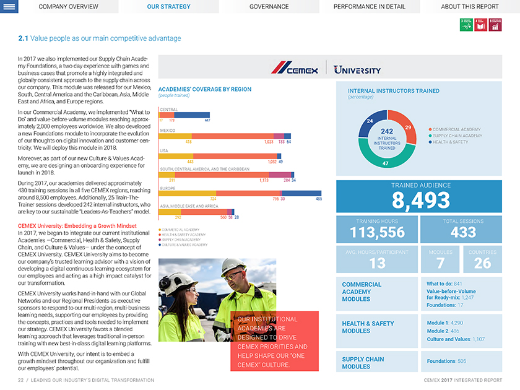Viewport: 520px width, 390px height.
Task: Go to the Company Overview tab
Action: click(68, 7)
